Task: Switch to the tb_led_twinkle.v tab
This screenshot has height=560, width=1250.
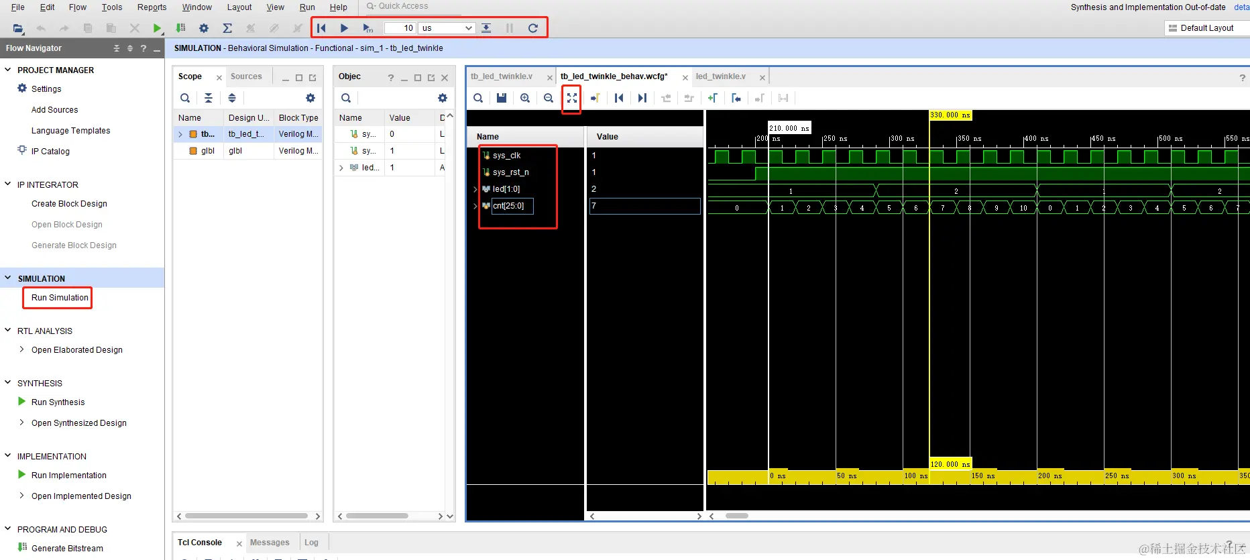Action: coord(502,76)
